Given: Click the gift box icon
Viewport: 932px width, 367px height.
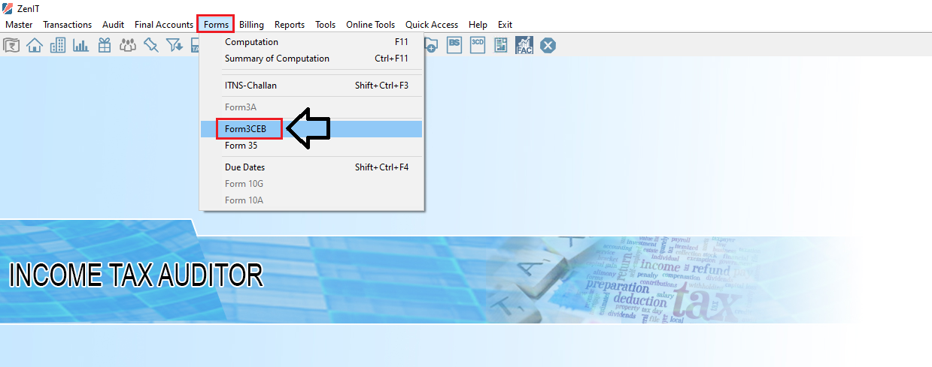Looking at the screenshot, I should [105, 46].
